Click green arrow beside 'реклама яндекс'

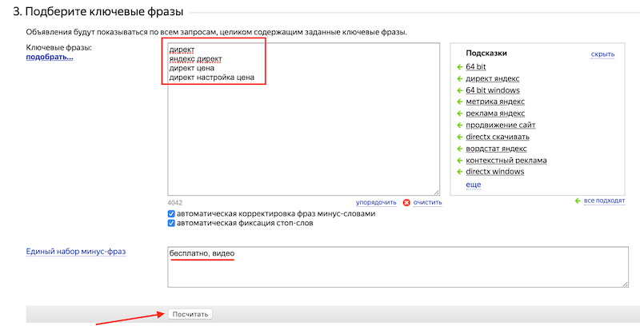(459, 114)
